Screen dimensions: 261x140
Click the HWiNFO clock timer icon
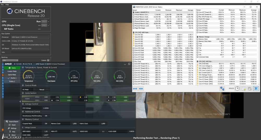pyautogui.click(x=237, y=89)
